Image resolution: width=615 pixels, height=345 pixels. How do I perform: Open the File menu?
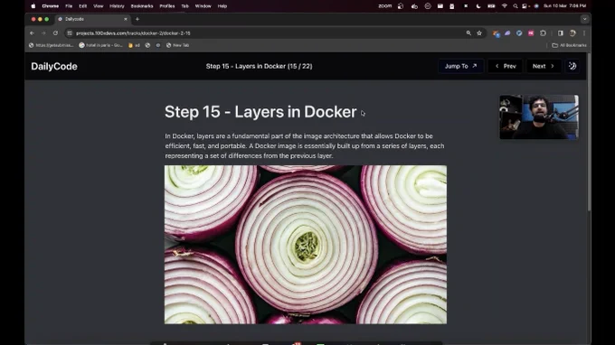pyautogui.click(x=69, y=6)
